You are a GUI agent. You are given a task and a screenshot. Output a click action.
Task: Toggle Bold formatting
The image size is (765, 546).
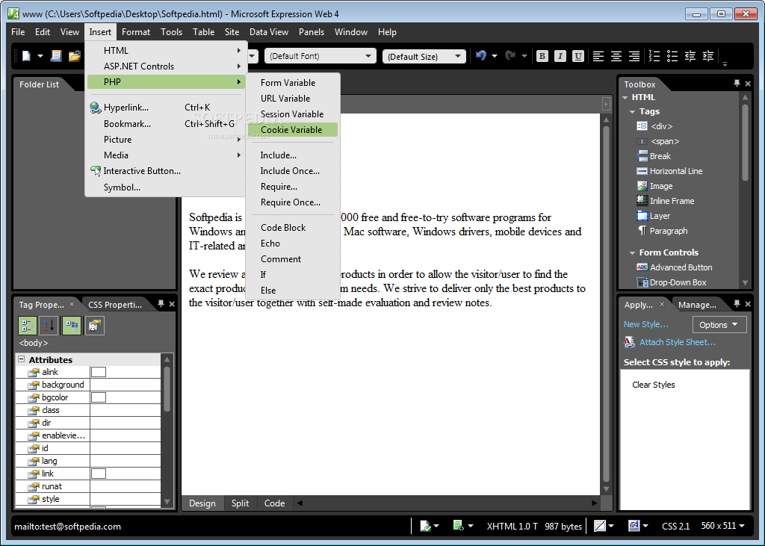(542, 56)
